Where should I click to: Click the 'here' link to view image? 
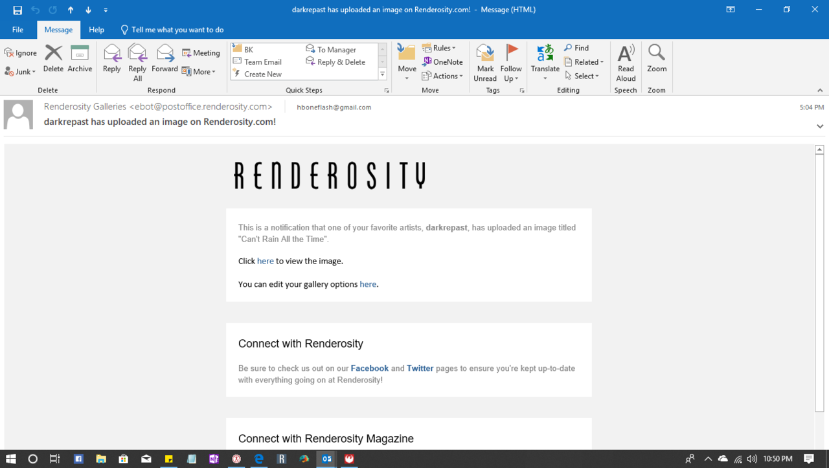click(266, 261)
